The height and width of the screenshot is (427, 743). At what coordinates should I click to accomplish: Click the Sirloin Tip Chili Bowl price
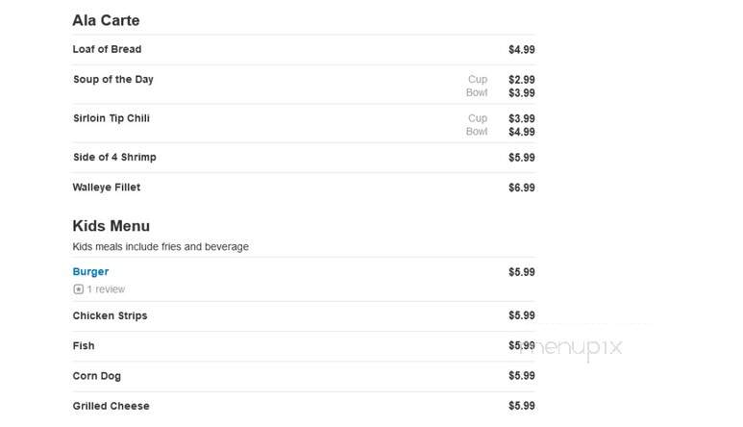(x=522, y=132)
